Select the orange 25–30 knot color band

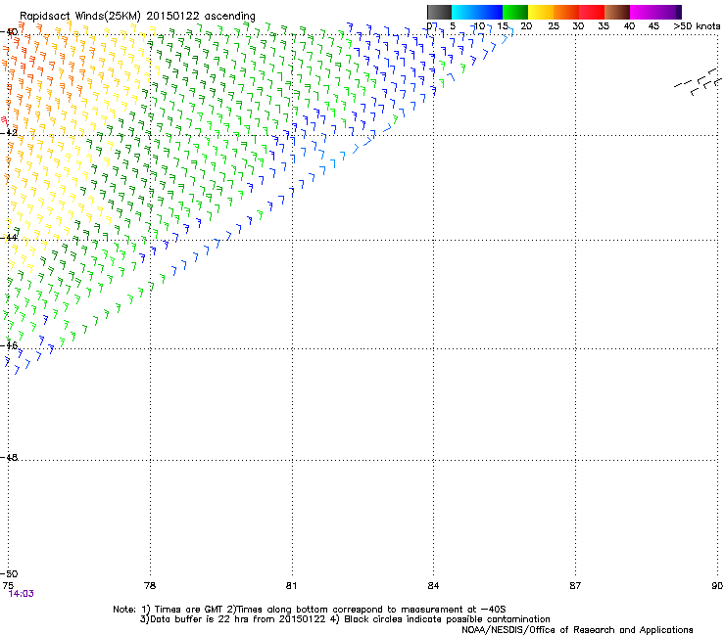pos(566,12)
